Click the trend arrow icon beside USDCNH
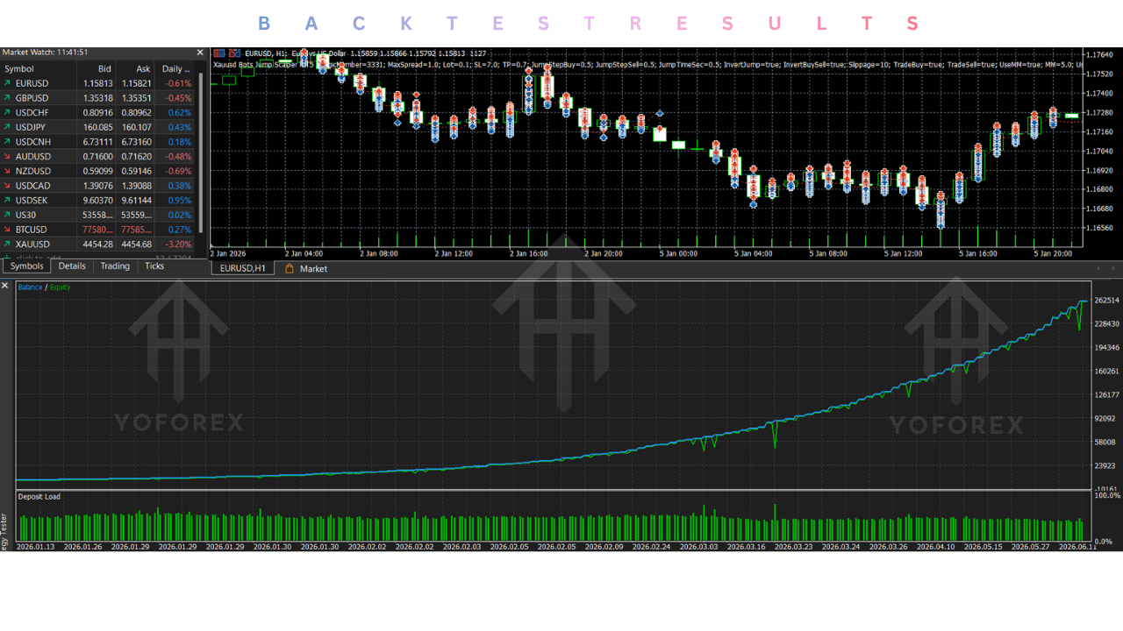 [8, 142]
